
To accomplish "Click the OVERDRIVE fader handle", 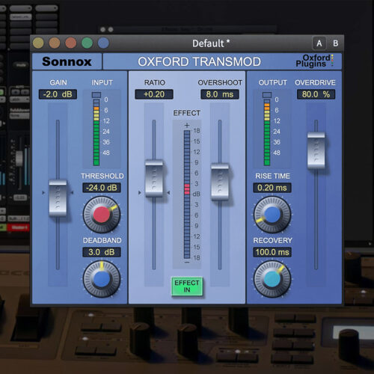I will [316, 150].
